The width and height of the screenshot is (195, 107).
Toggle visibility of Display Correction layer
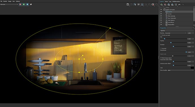point(161,10)
